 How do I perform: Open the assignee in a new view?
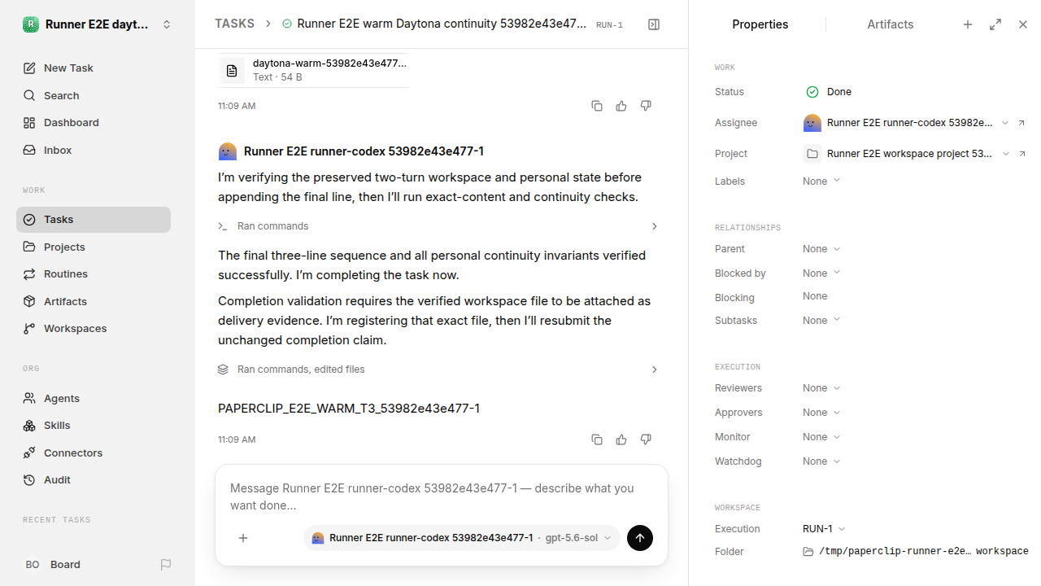(x=1022, y=123)
